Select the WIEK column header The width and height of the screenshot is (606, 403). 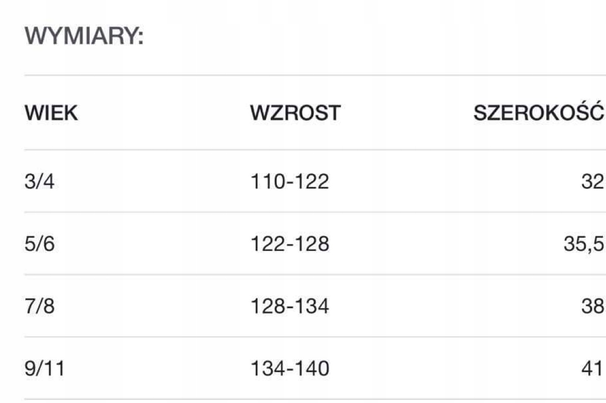point(51,114)
